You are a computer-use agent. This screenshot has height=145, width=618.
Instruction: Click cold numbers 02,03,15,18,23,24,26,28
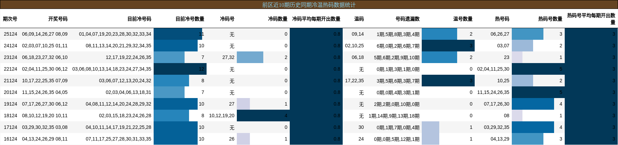(x=125, y=116)
